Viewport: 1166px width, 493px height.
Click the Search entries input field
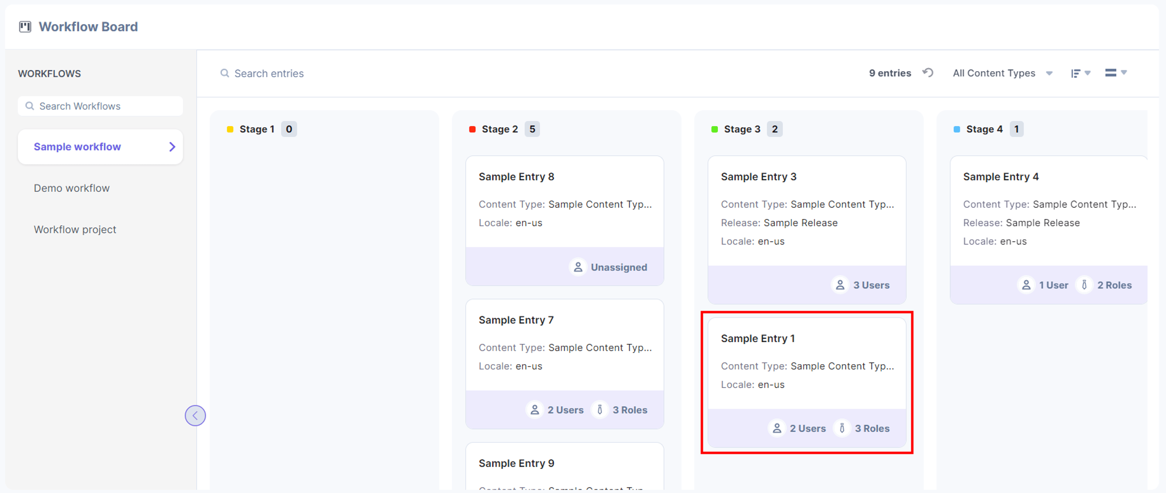pos(269,73)
